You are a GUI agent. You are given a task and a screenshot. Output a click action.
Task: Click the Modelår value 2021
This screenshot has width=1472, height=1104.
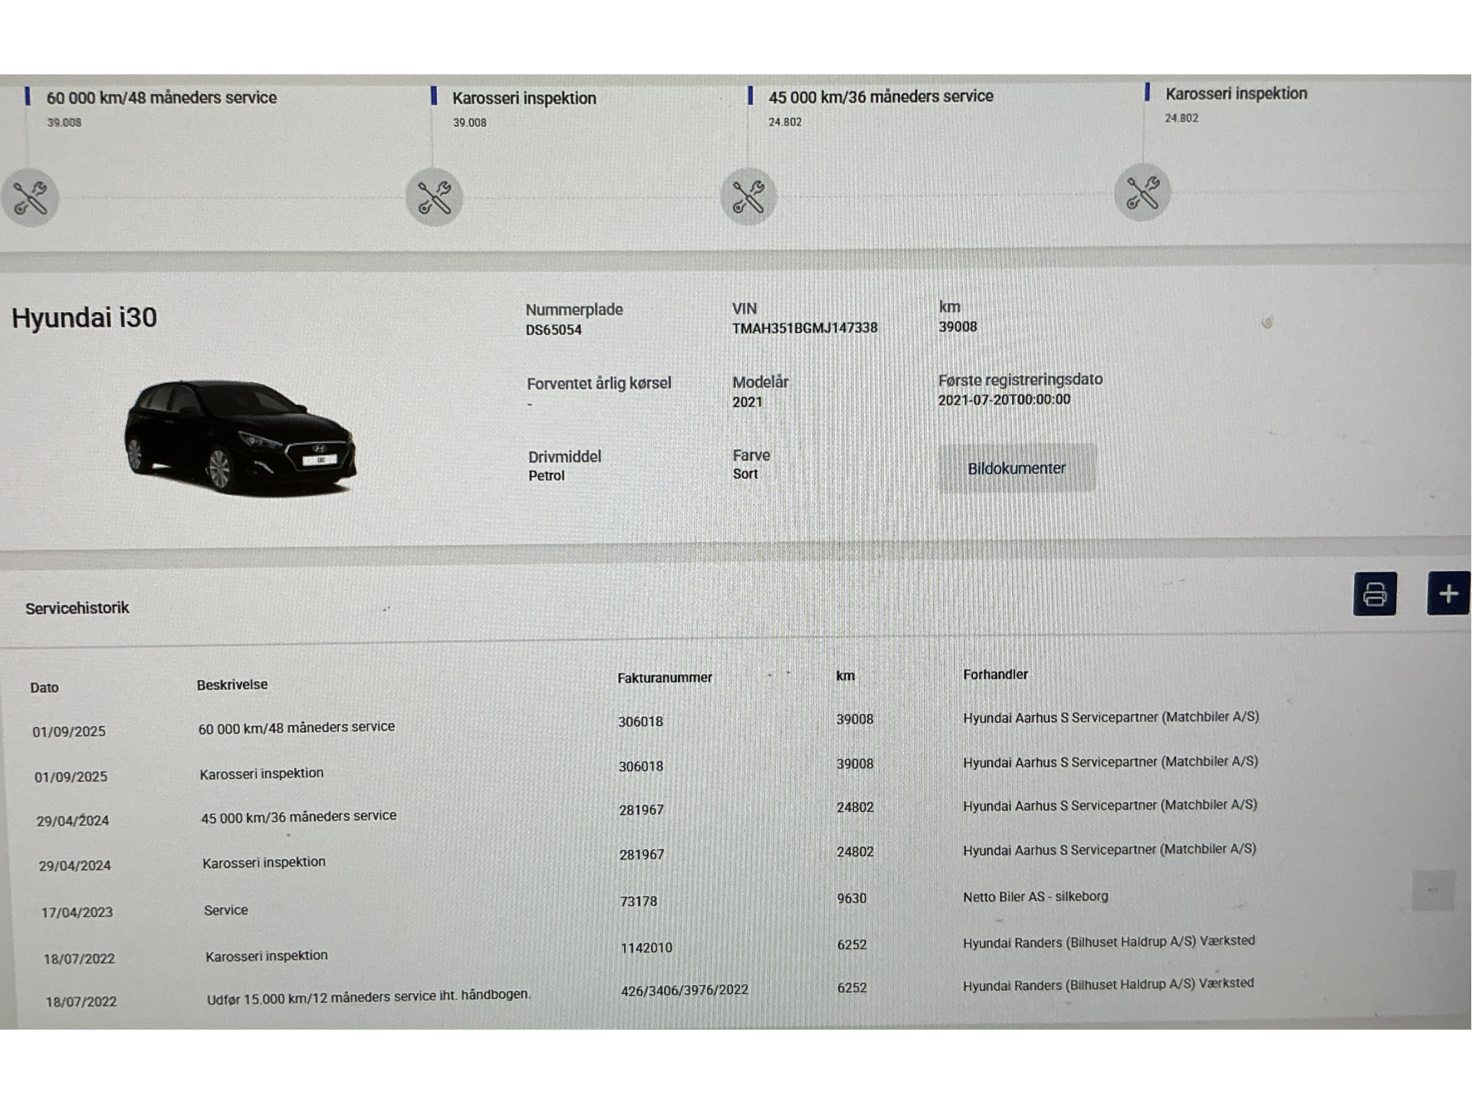click(x=747, y=402)
